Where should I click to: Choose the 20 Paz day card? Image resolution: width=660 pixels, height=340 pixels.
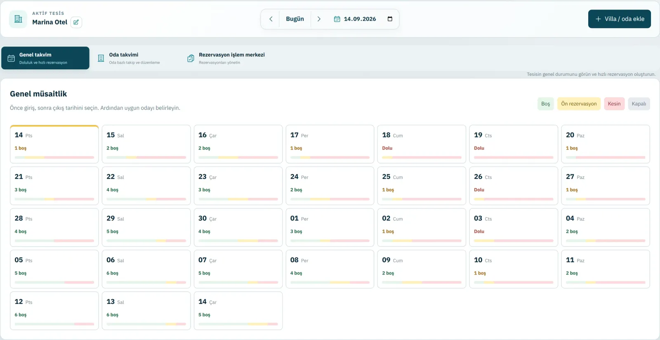pos(606,144)
